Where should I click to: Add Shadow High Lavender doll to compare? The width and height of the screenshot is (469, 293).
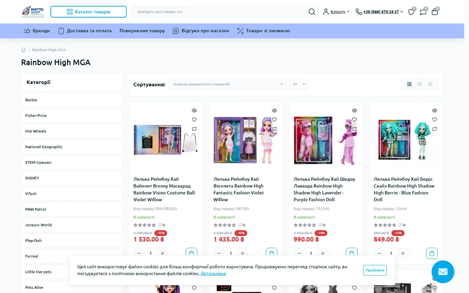point(354,129)
